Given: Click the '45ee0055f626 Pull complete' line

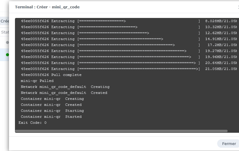Looking at the screenshot, I should pyautogui.click(x=51, y=75).
